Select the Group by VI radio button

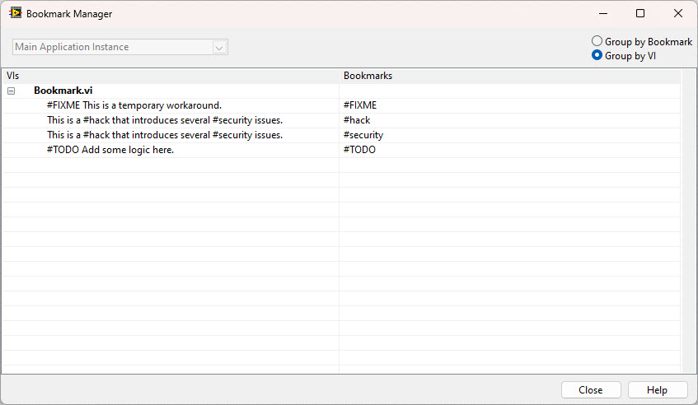point(597,56)
